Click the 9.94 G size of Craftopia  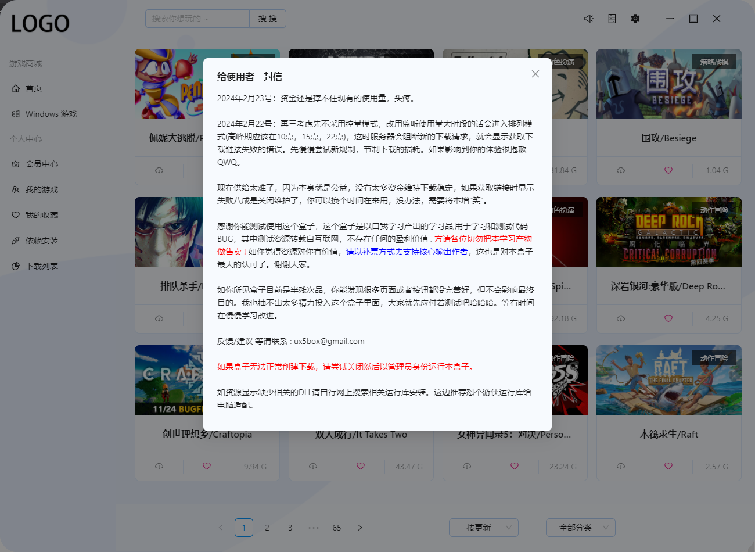click(x=255, y=466)
